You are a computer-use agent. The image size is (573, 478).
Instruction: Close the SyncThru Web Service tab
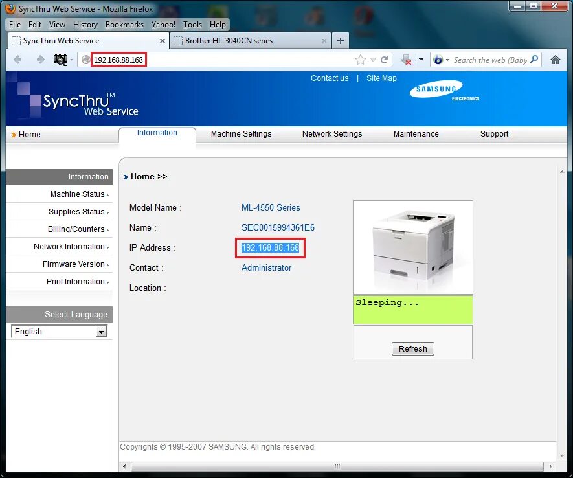[163, 41]
